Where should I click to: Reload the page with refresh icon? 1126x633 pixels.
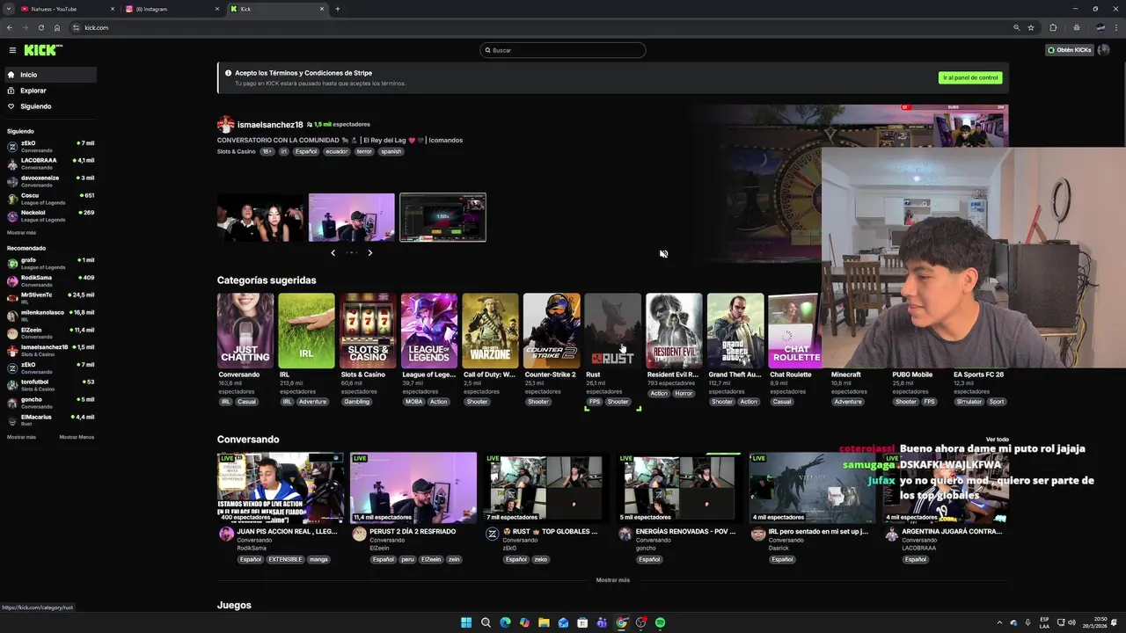pos(40,27)
